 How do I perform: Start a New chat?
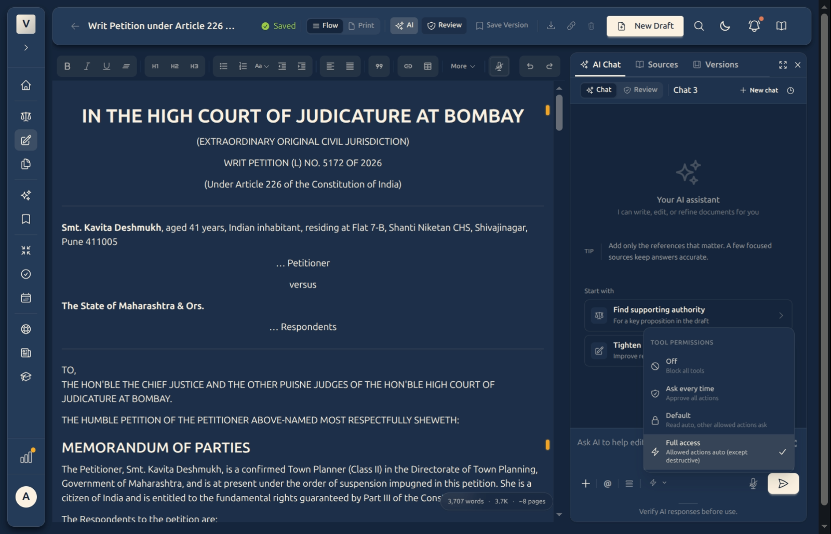[x=759, y=90]
